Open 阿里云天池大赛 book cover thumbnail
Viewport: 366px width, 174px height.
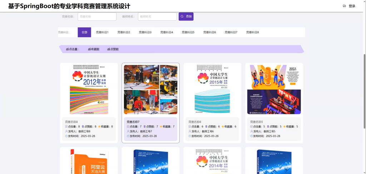89,161
